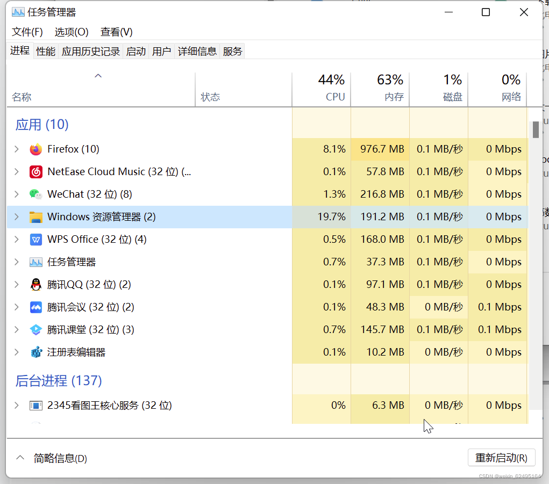Click WeChat CPU value 1.3%

(x=334, y=194)
